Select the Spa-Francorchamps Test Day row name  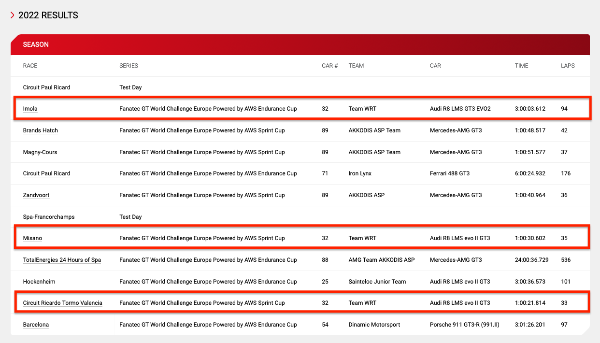49,217
